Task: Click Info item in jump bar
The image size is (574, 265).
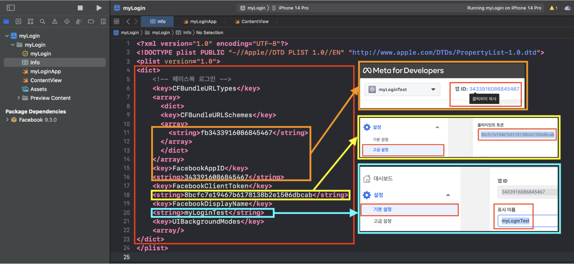Action: pyautogui.click(x=184, y=33)
